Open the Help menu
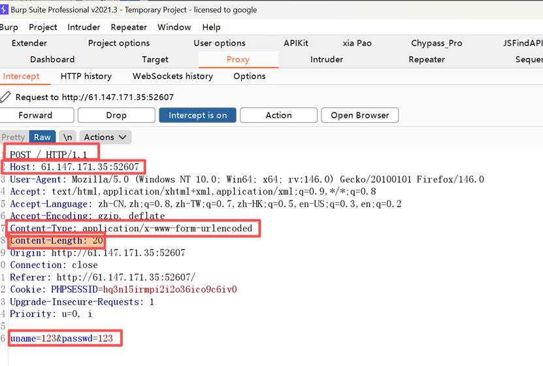The image size is (543, 366). [x=211, y=27]
